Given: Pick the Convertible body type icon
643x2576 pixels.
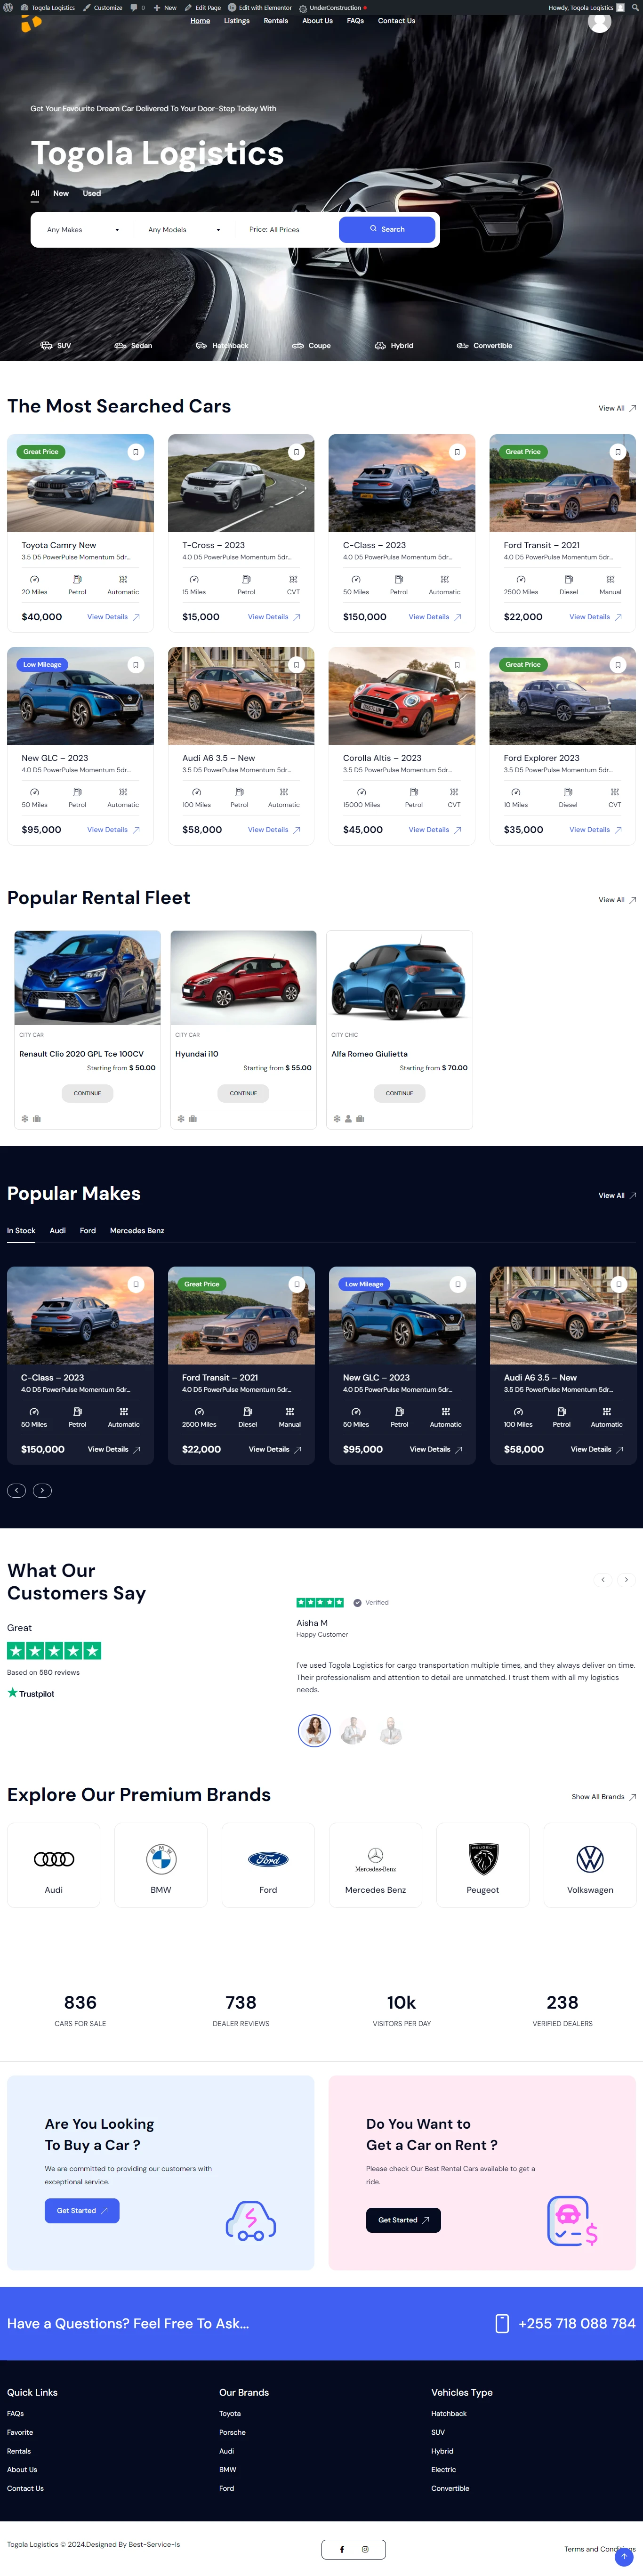Looking at the screenshot, I should (x=484, y=345).
